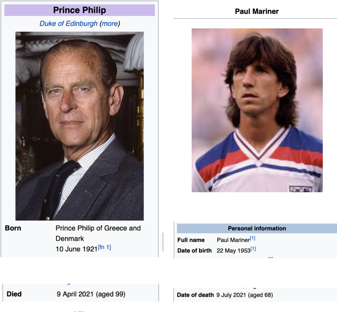
Task: Click the Born label in Philip's infobox
Action: click(13, 228)
